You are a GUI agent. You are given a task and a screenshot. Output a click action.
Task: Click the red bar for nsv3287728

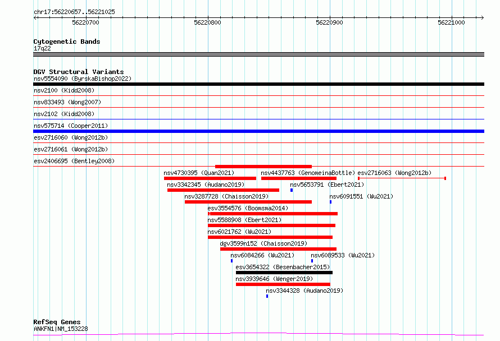click(248, 202)
